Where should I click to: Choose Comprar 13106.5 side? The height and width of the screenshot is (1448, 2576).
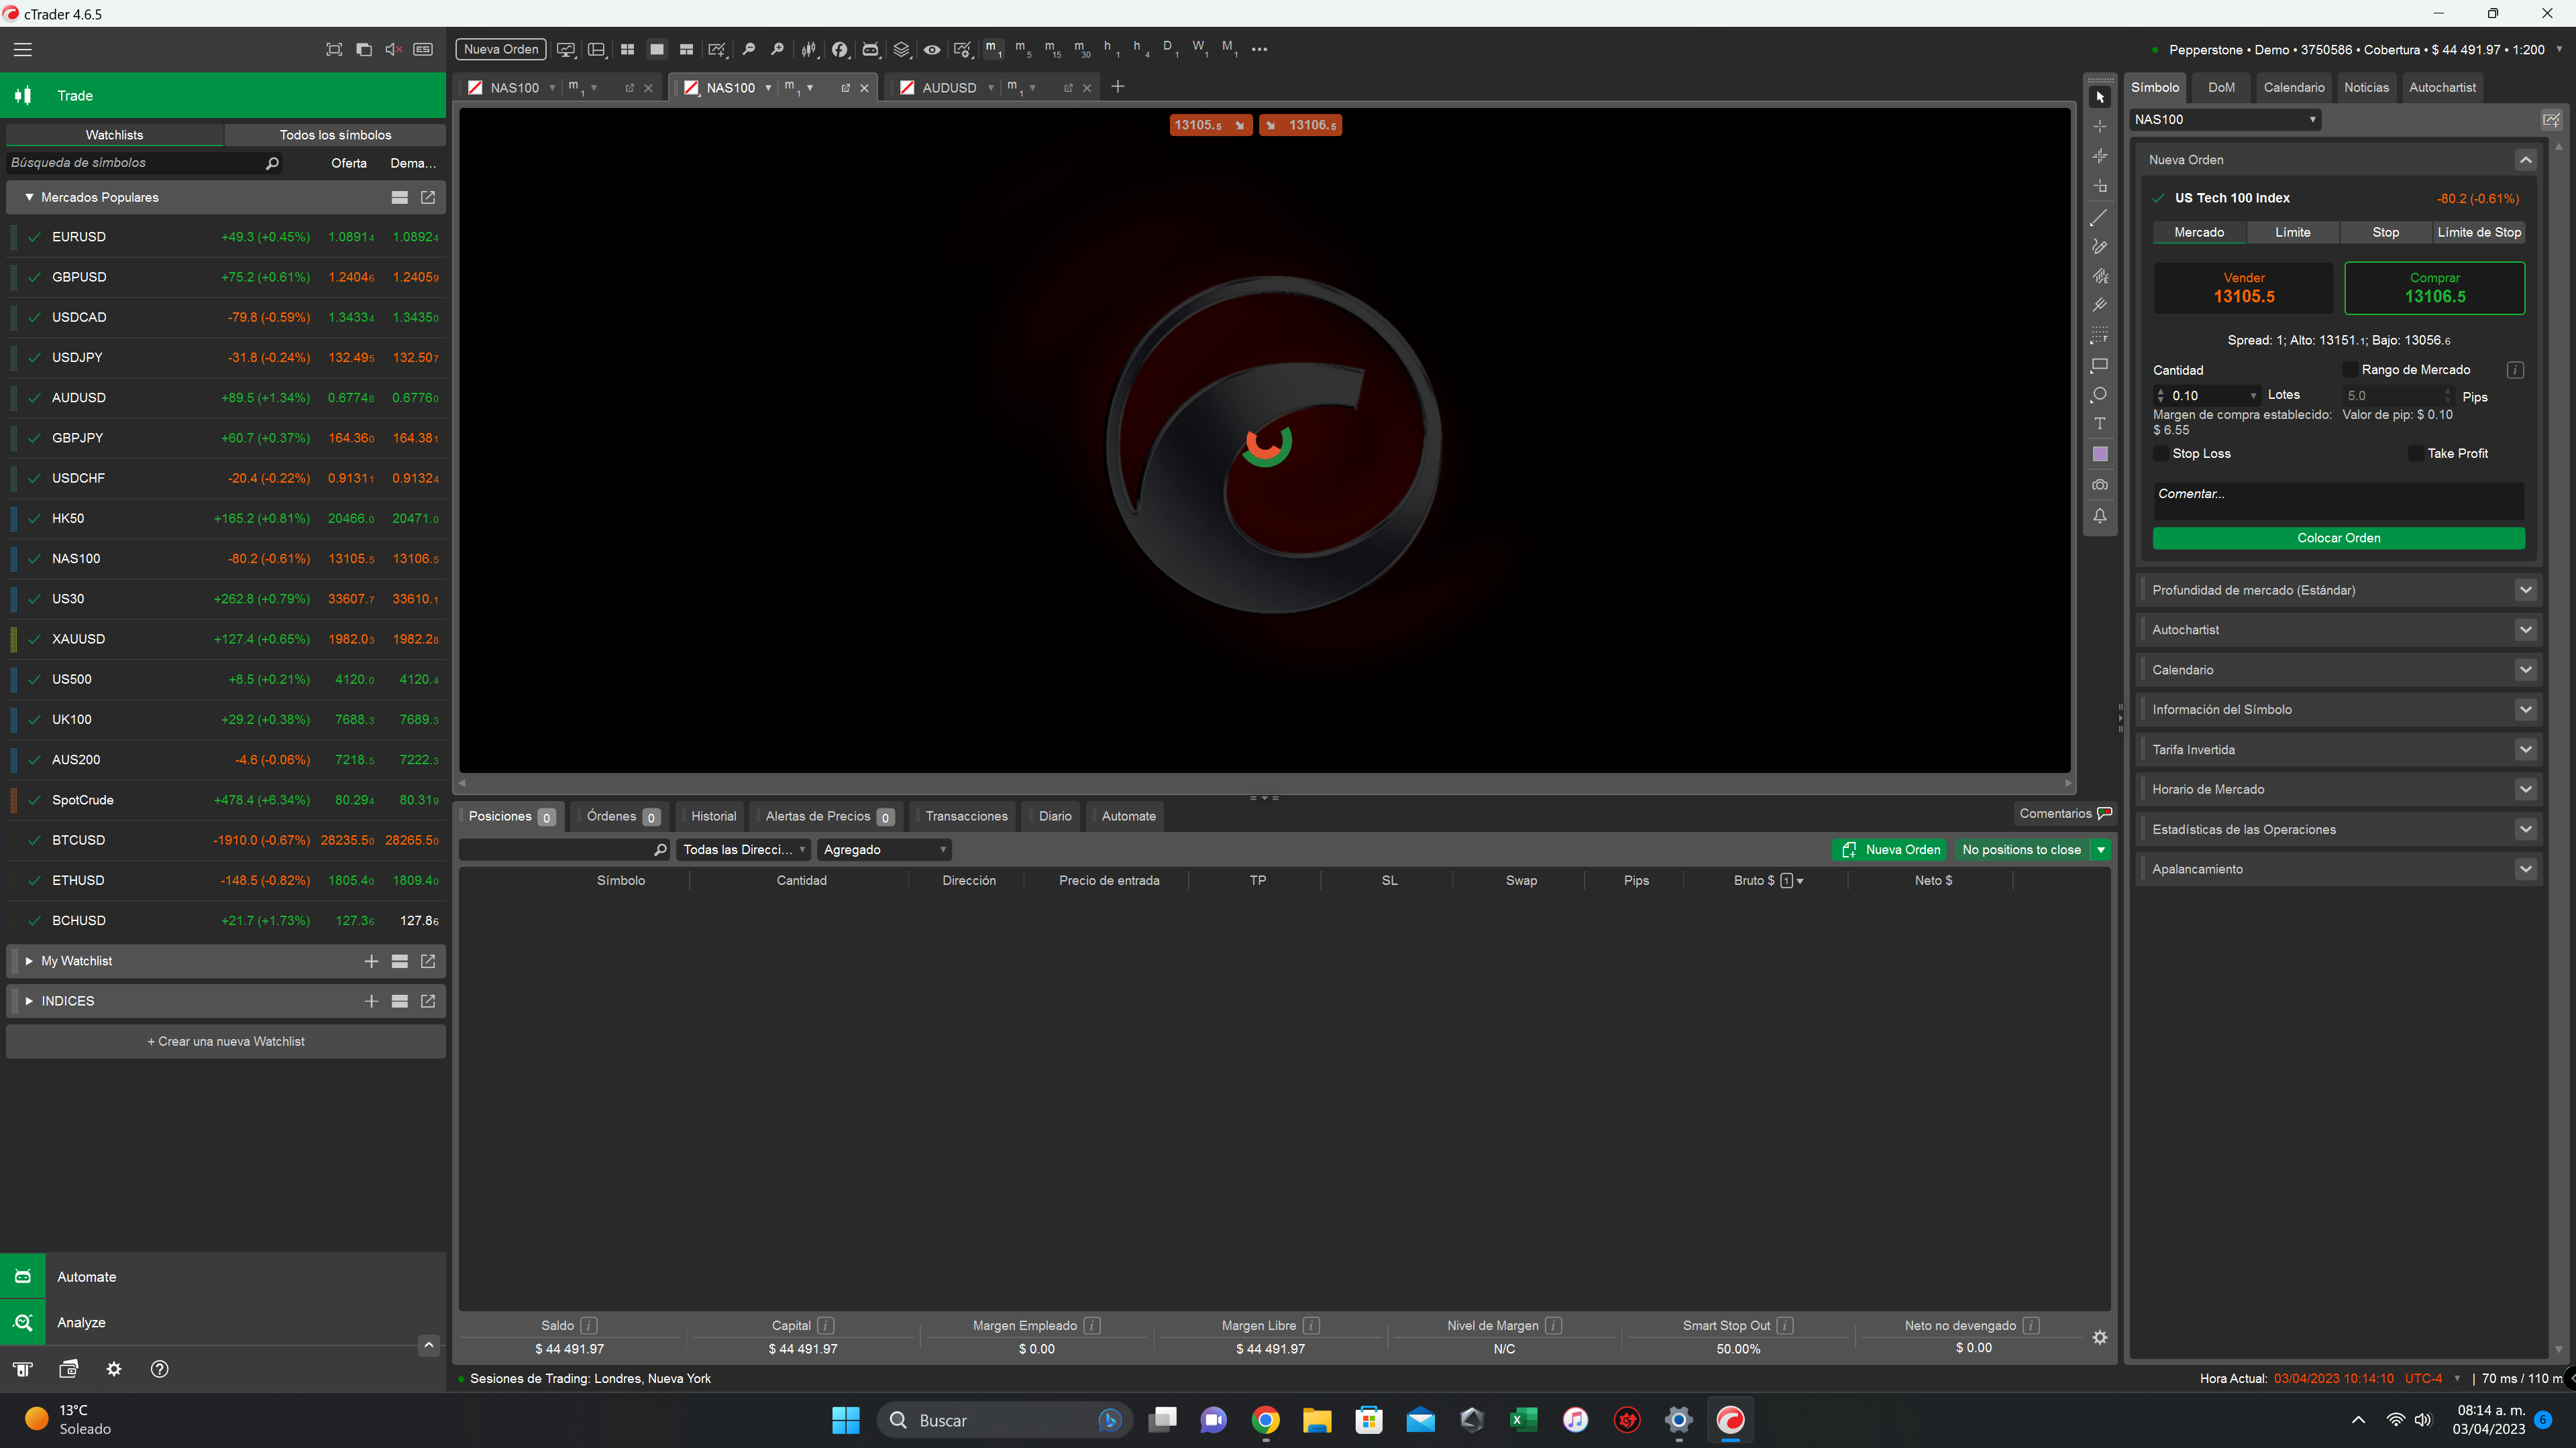click(x=2435, y=288)
